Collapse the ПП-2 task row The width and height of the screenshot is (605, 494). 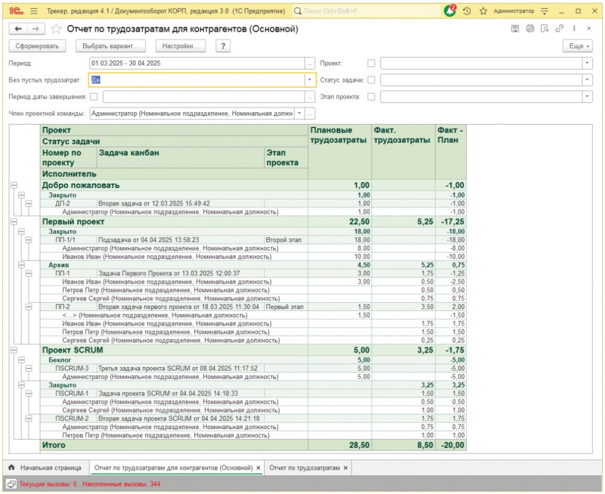[x=28, y=307]
